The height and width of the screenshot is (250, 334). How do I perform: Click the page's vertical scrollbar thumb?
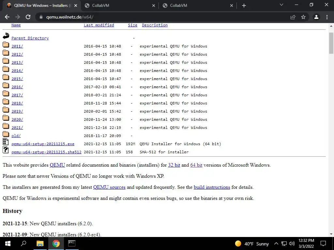pyautogui.click(x=331, y=43)
